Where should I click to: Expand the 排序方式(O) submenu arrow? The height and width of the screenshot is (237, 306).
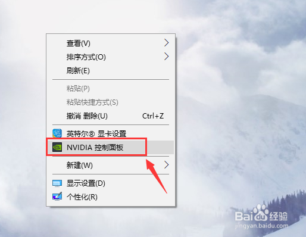click(166, 57)
